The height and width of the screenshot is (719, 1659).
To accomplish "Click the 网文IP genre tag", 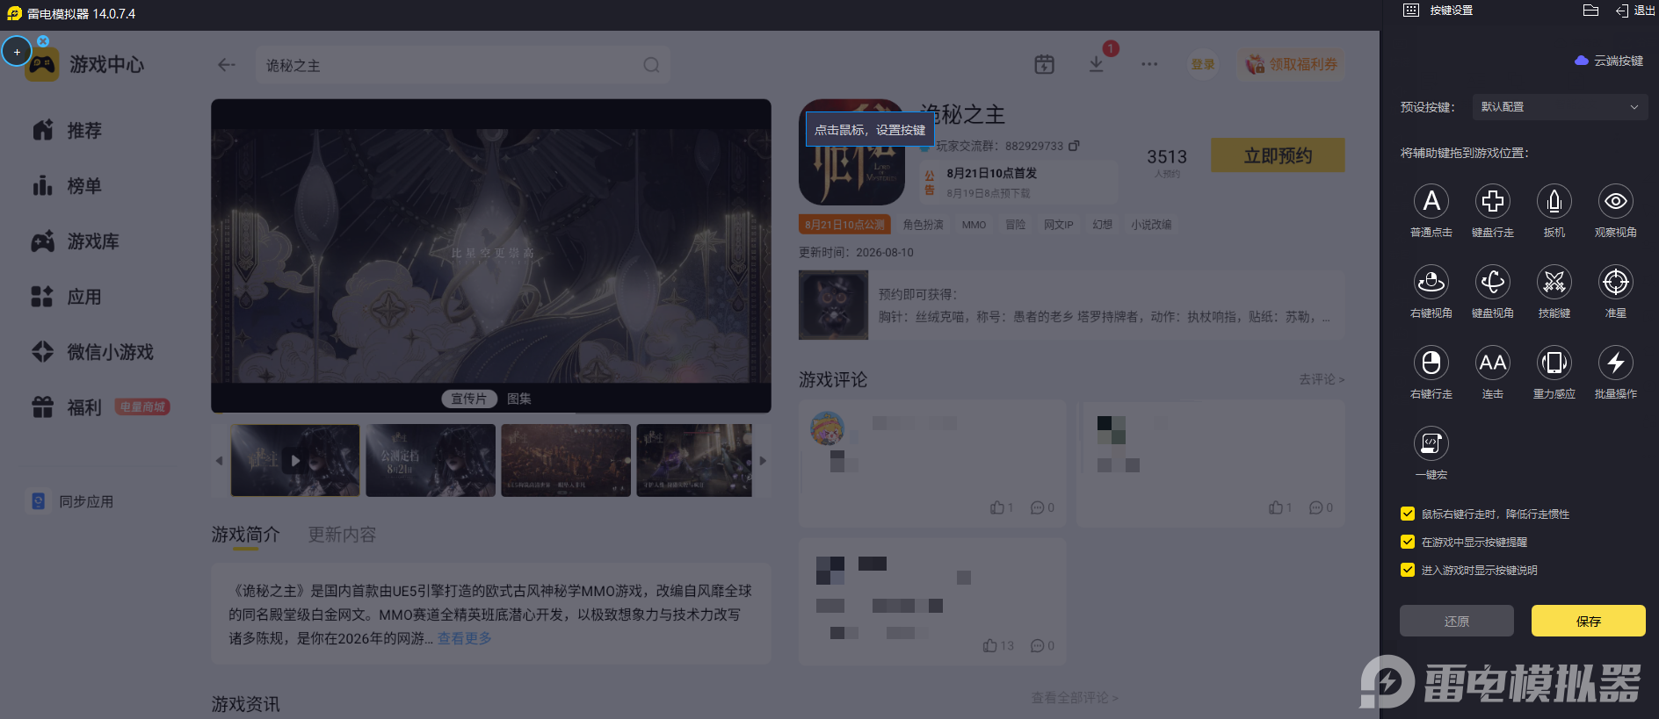I will 1058,225.
